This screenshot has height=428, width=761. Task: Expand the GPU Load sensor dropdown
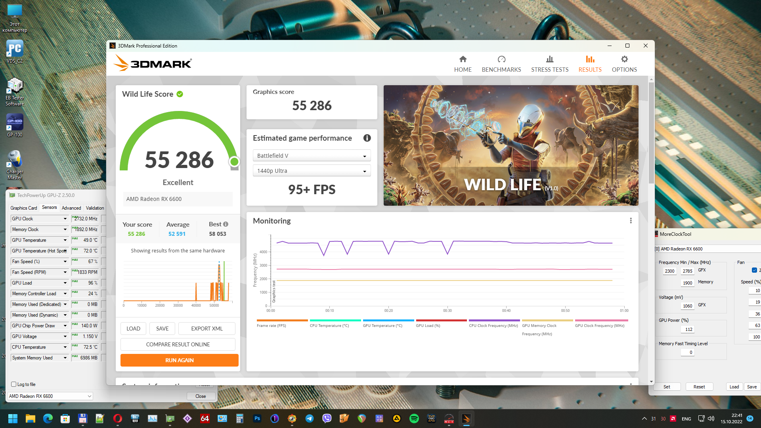click(x=65, y=283)
